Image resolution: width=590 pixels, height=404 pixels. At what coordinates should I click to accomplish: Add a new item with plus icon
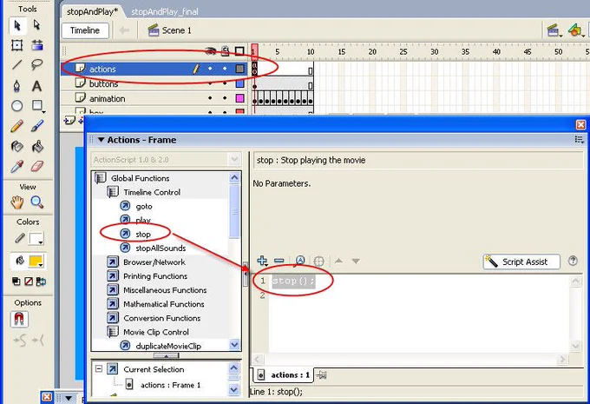point(262,261)
